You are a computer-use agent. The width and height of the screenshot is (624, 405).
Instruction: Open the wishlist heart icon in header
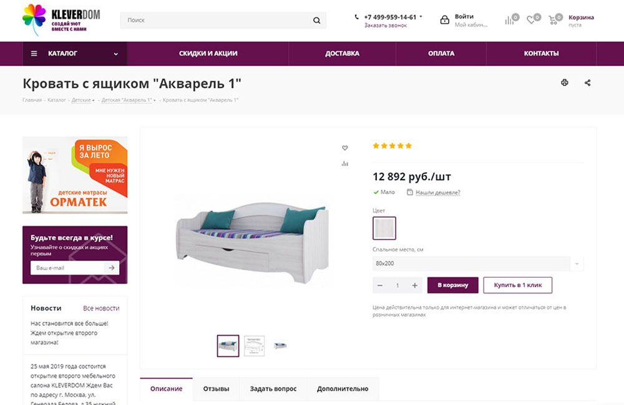532,20
